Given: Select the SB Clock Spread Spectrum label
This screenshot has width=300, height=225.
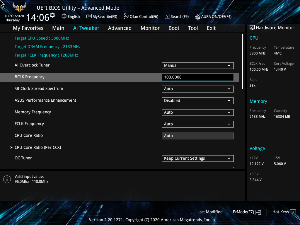Looking at the screenshot, I should click(39, 88).
